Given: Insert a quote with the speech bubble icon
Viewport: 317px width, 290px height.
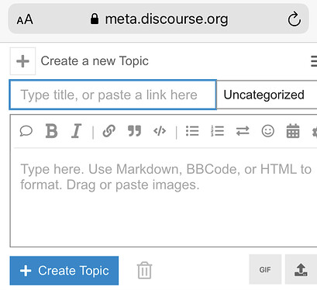Looking at the screenshot, I should pyautogui.click(x=26, y=131).
